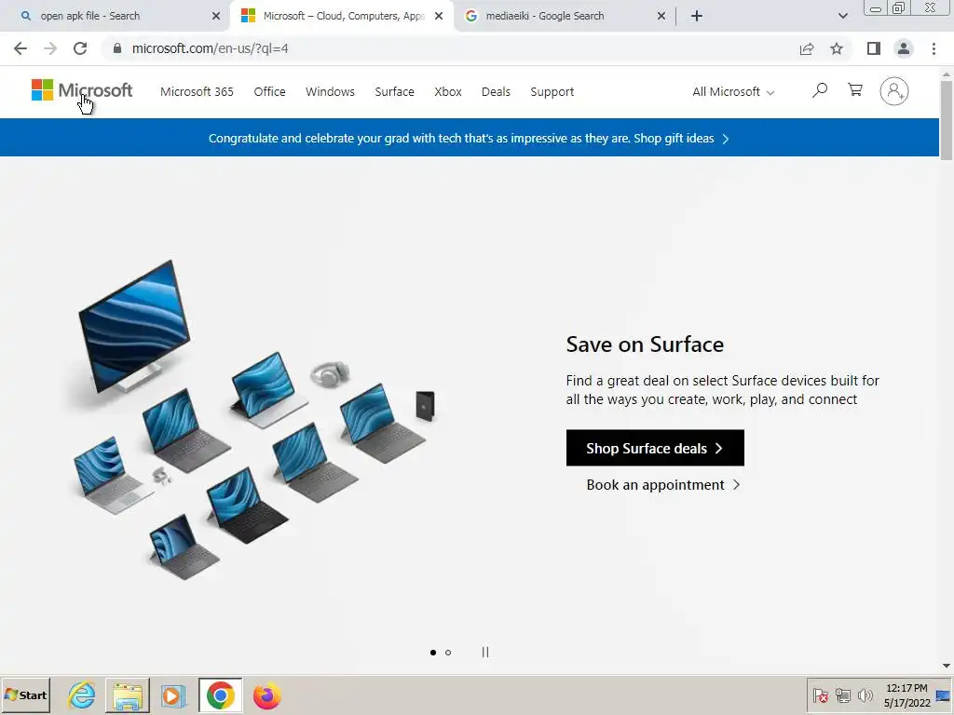Open the Xbox nav item
The image size is (954, 715).
tap(448, 92)
